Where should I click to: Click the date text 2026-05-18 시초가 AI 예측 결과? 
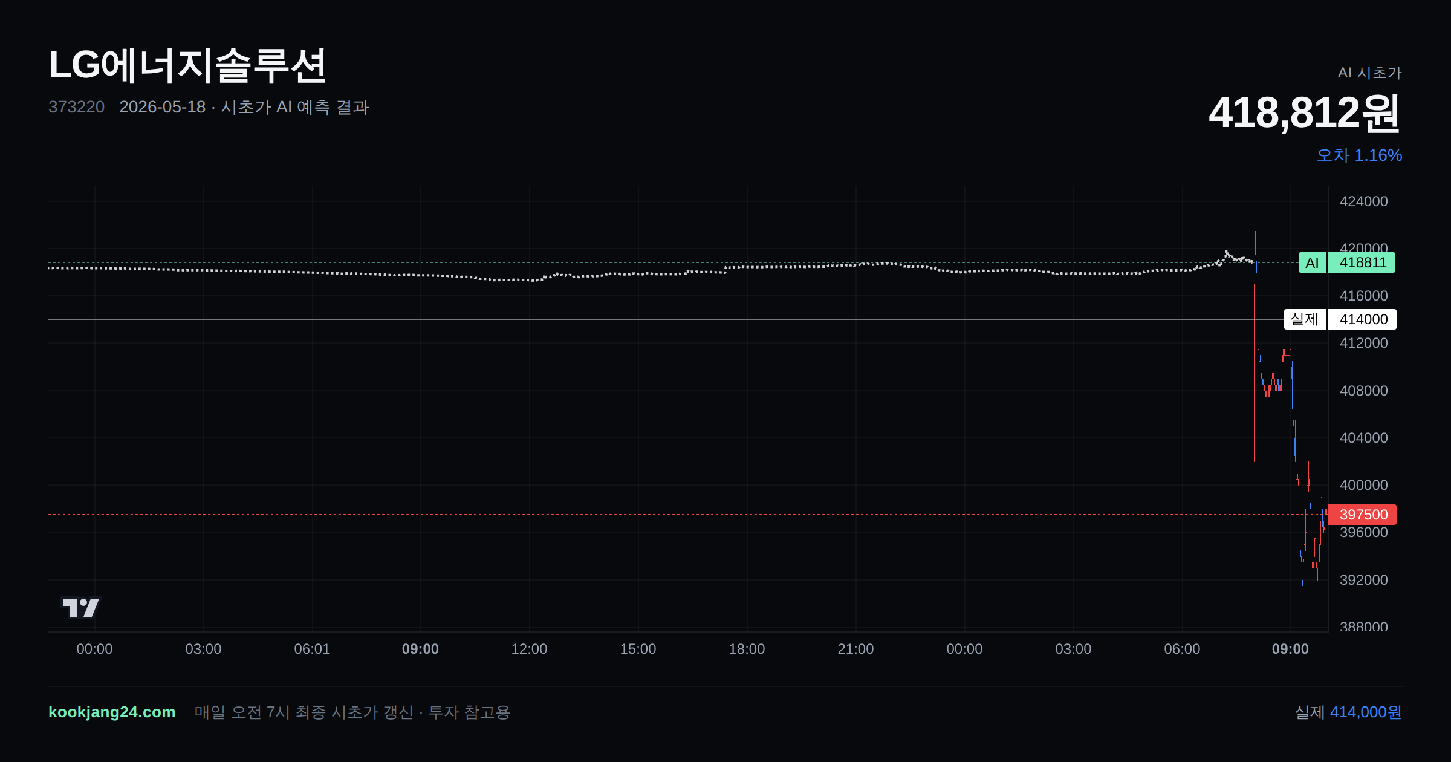click(x=244, y=107)
